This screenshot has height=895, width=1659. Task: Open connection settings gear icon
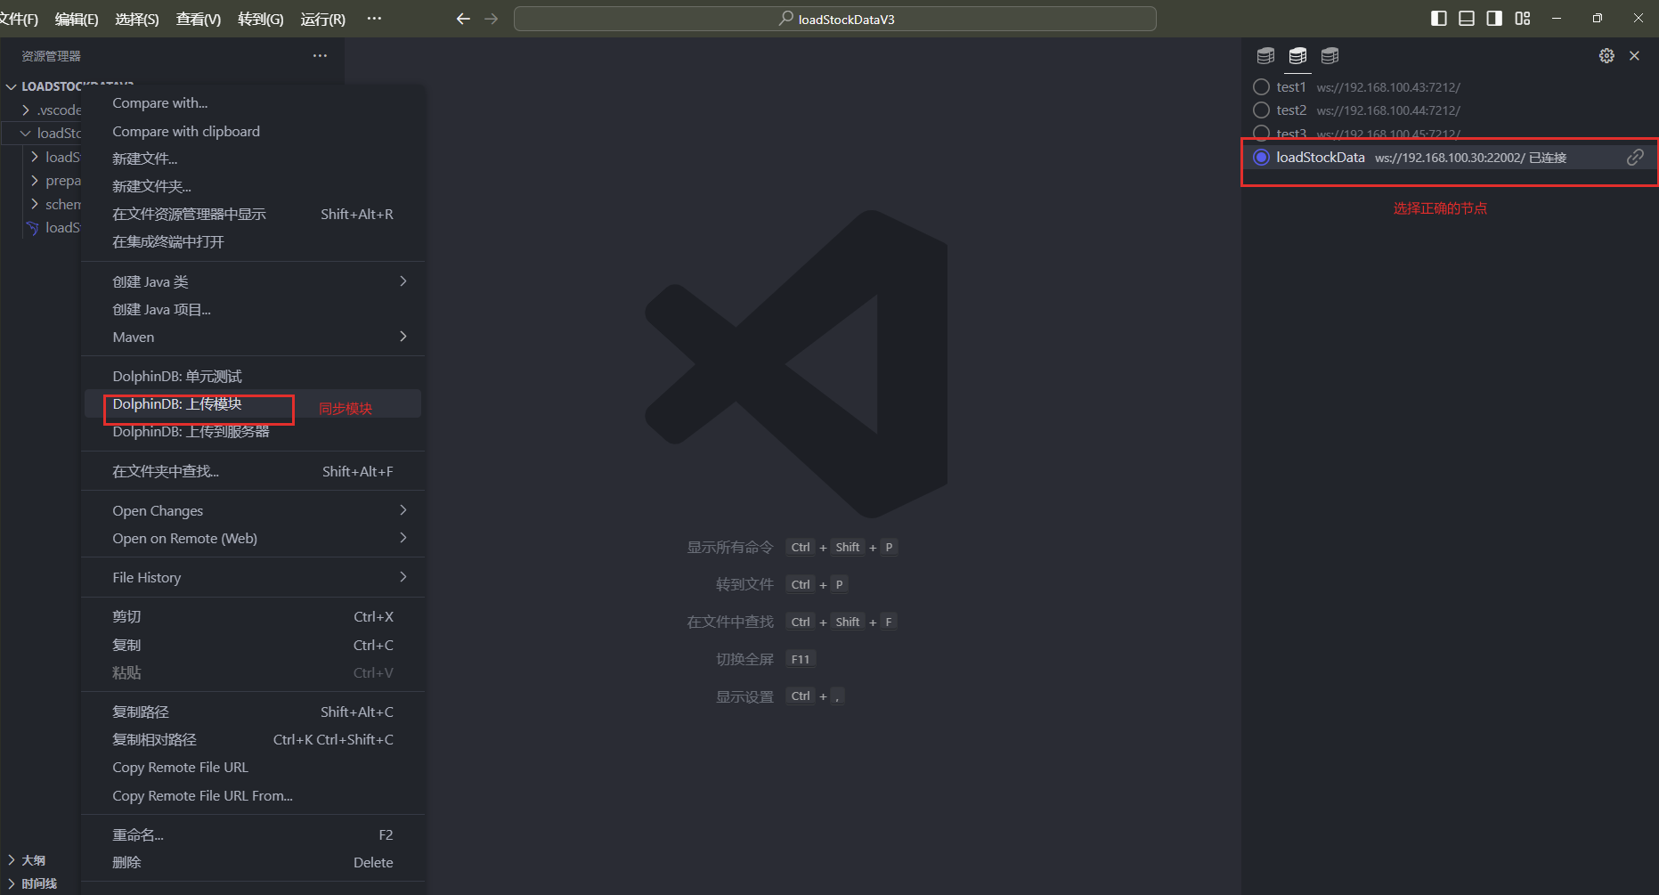tap(1606, 56)
